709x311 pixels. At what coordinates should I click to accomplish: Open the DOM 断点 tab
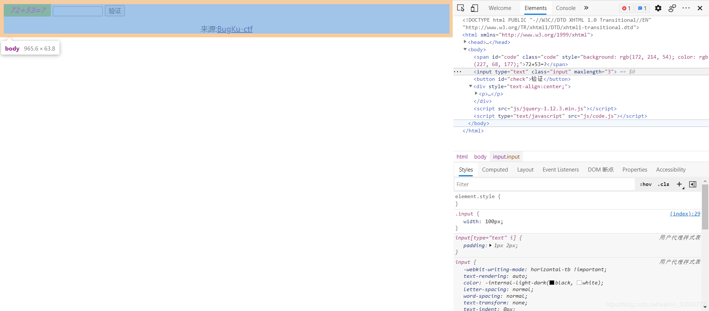(x=600, y=170)
